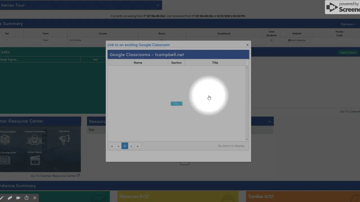Viewport: 360px width, 202px height.
Task: Select the pencil draw tool
Action: (2, 198)
